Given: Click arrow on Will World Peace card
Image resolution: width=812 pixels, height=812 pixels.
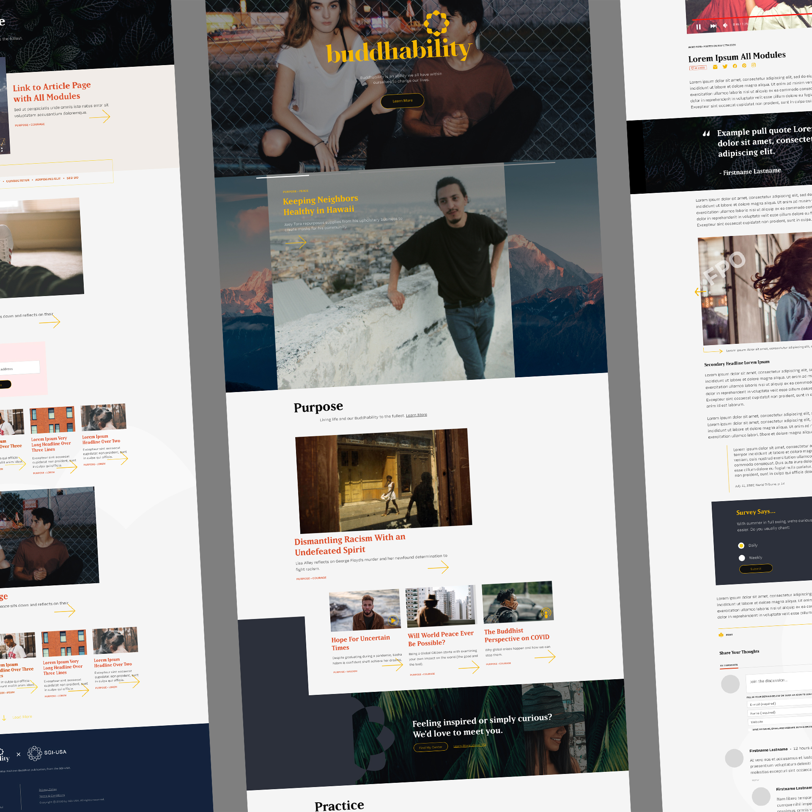Looking at the screenshot, I should [469, 668].
